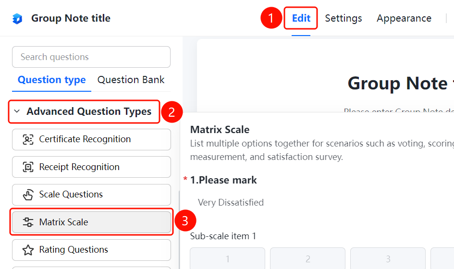Viewport: 454px width, 269px height.
Task: Switch to the Question Bank tab
Action: click(131, 80)
